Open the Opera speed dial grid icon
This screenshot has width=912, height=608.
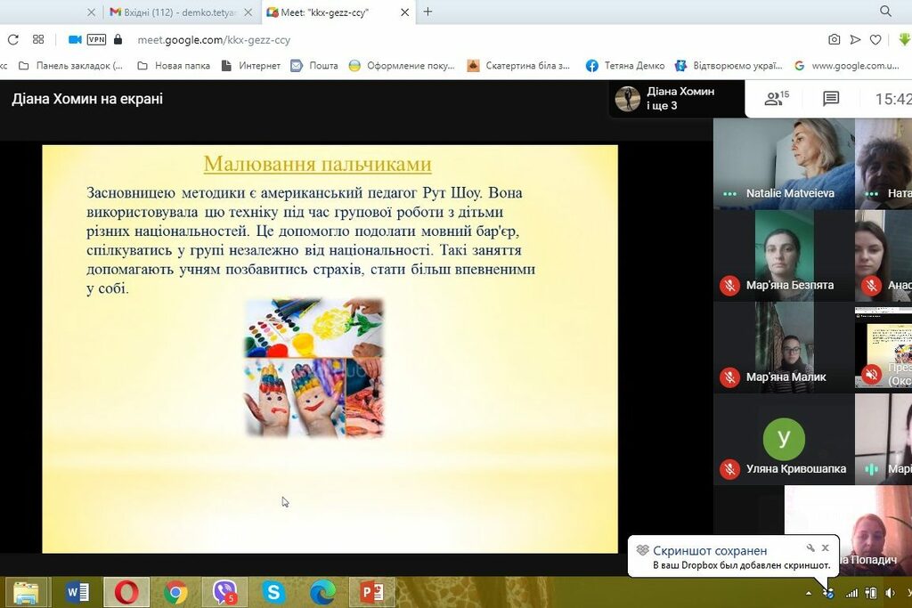(x=38, y=39)
